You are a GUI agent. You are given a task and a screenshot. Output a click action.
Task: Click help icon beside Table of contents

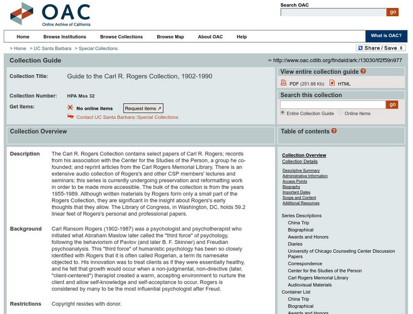click(334, 131)
